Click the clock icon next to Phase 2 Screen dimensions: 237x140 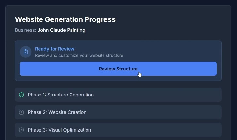point(21,112)
